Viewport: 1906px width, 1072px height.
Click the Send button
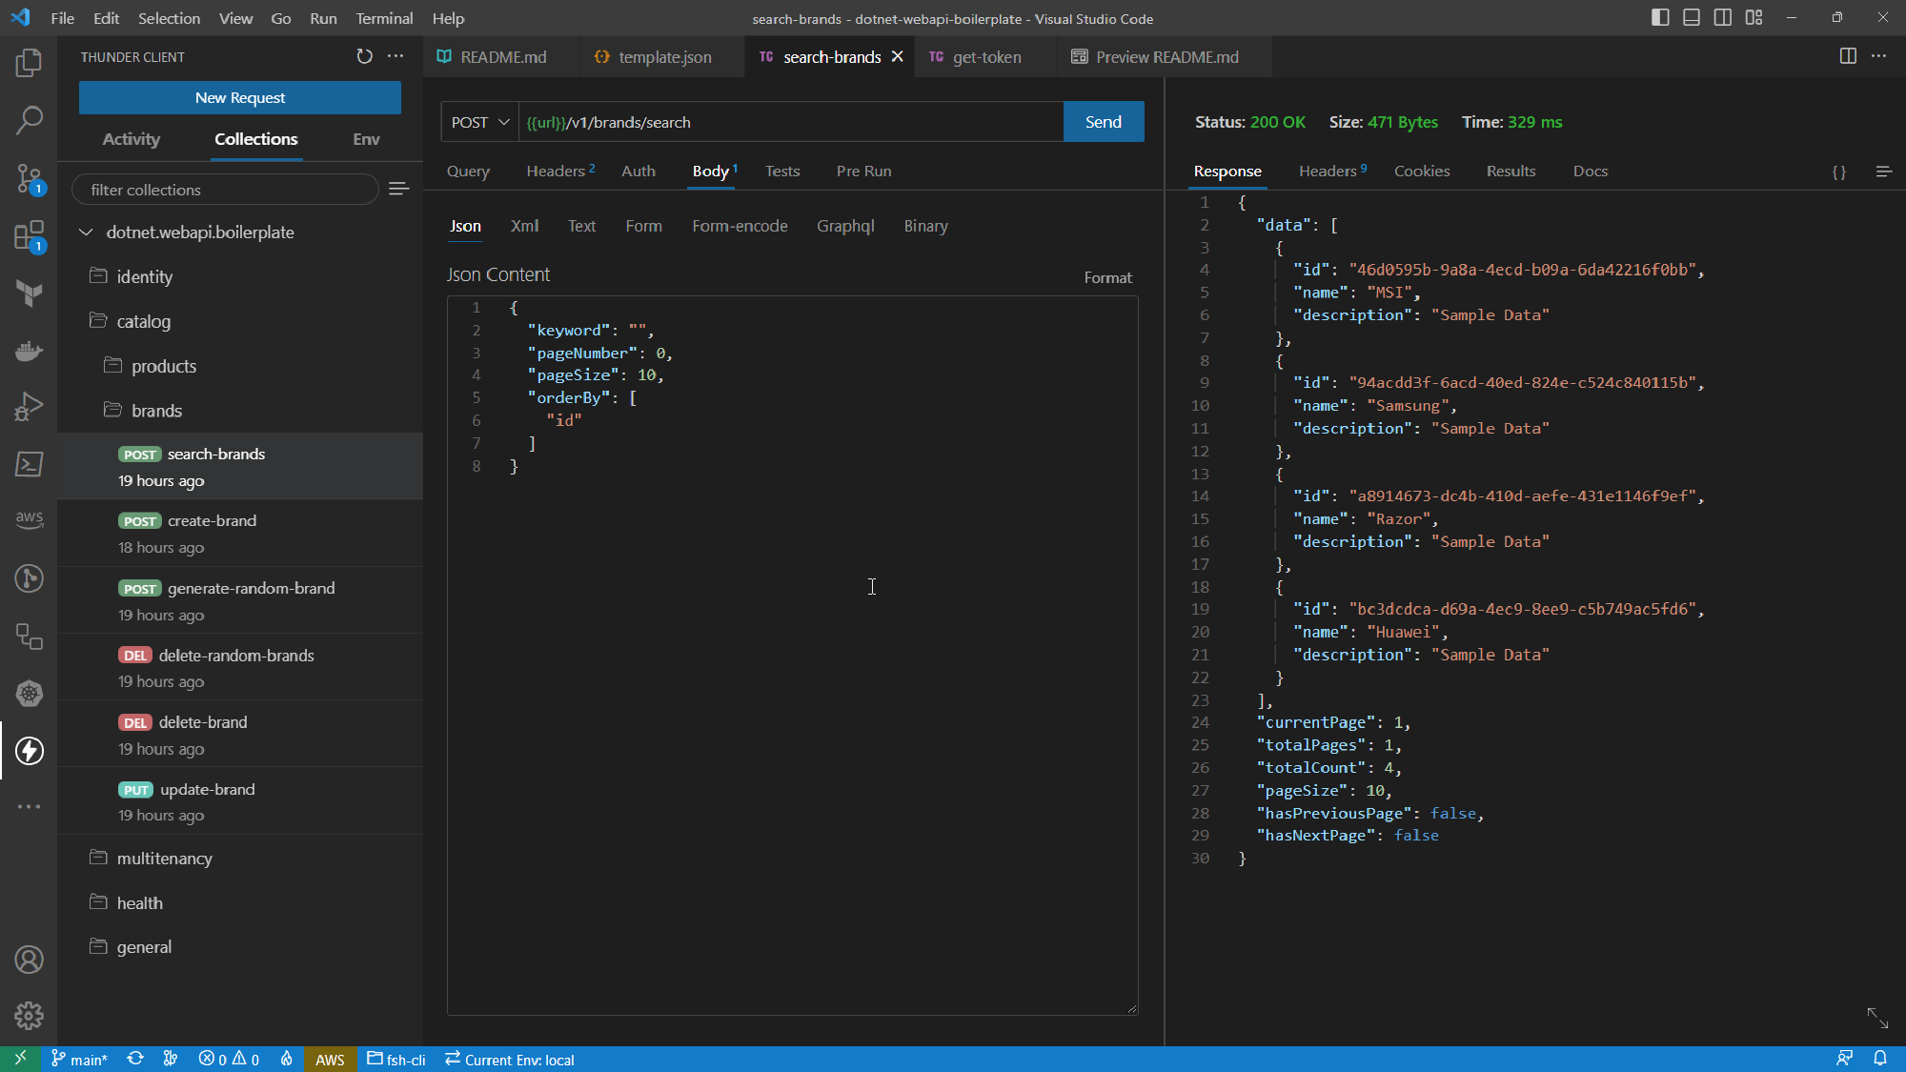click(x=1103, y=122)
